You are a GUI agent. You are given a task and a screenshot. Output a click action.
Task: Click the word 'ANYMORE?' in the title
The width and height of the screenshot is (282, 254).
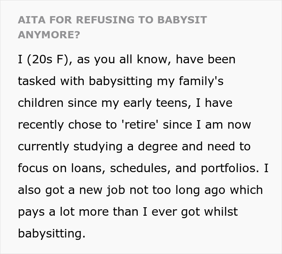tap(49, 35)
